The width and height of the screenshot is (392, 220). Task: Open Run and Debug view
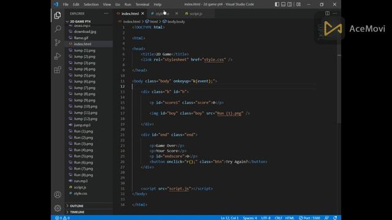click(58, 56)
